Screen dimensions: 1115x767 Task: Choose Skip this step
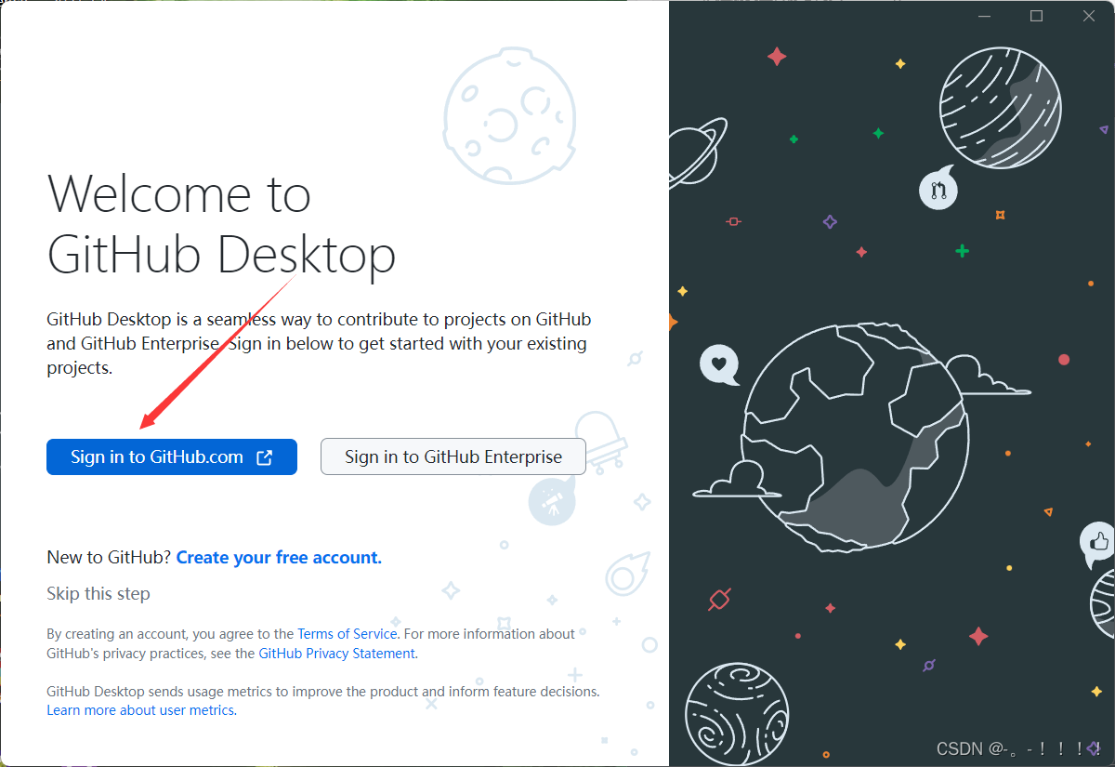click(x=98, y=594)
